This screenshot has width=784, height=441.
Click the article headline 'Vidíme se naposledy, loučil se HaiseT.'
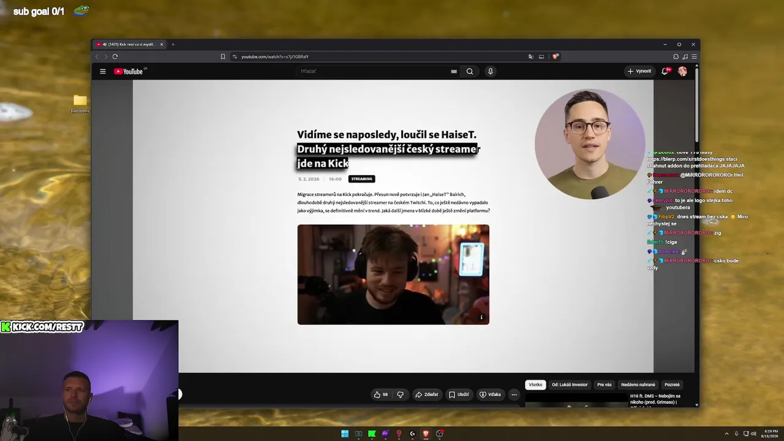[x=386, y=135]
